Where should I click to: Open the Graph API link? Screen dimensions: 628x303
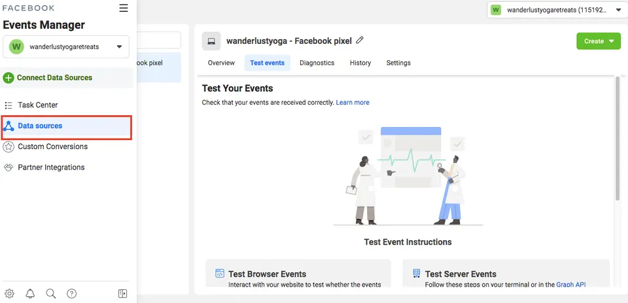point(570,285)
